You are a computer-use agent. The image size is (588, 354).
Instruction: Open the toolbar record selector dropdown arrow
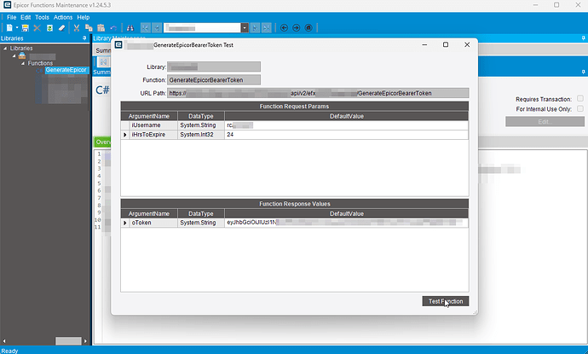pyautogui.click(x=245, y=28)
